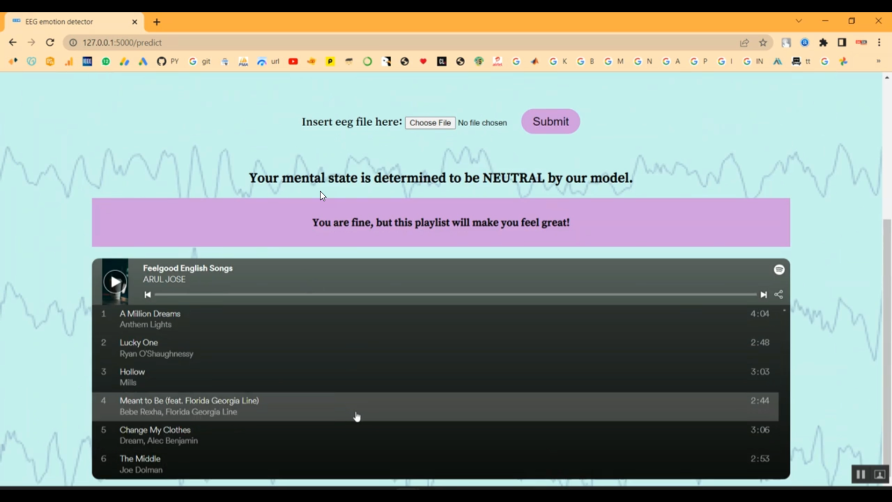Pause playback using the pause overlay control
Image resolution: width=892 pixels, height=502 pixels.
point(860,474)
